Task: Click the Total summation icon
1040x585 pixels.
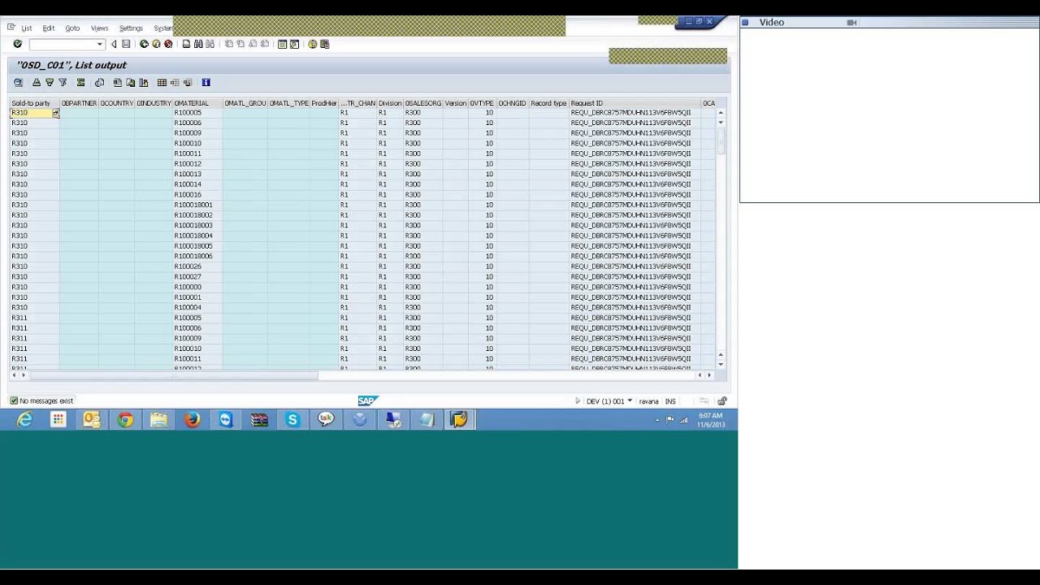Action: [80, 82]
